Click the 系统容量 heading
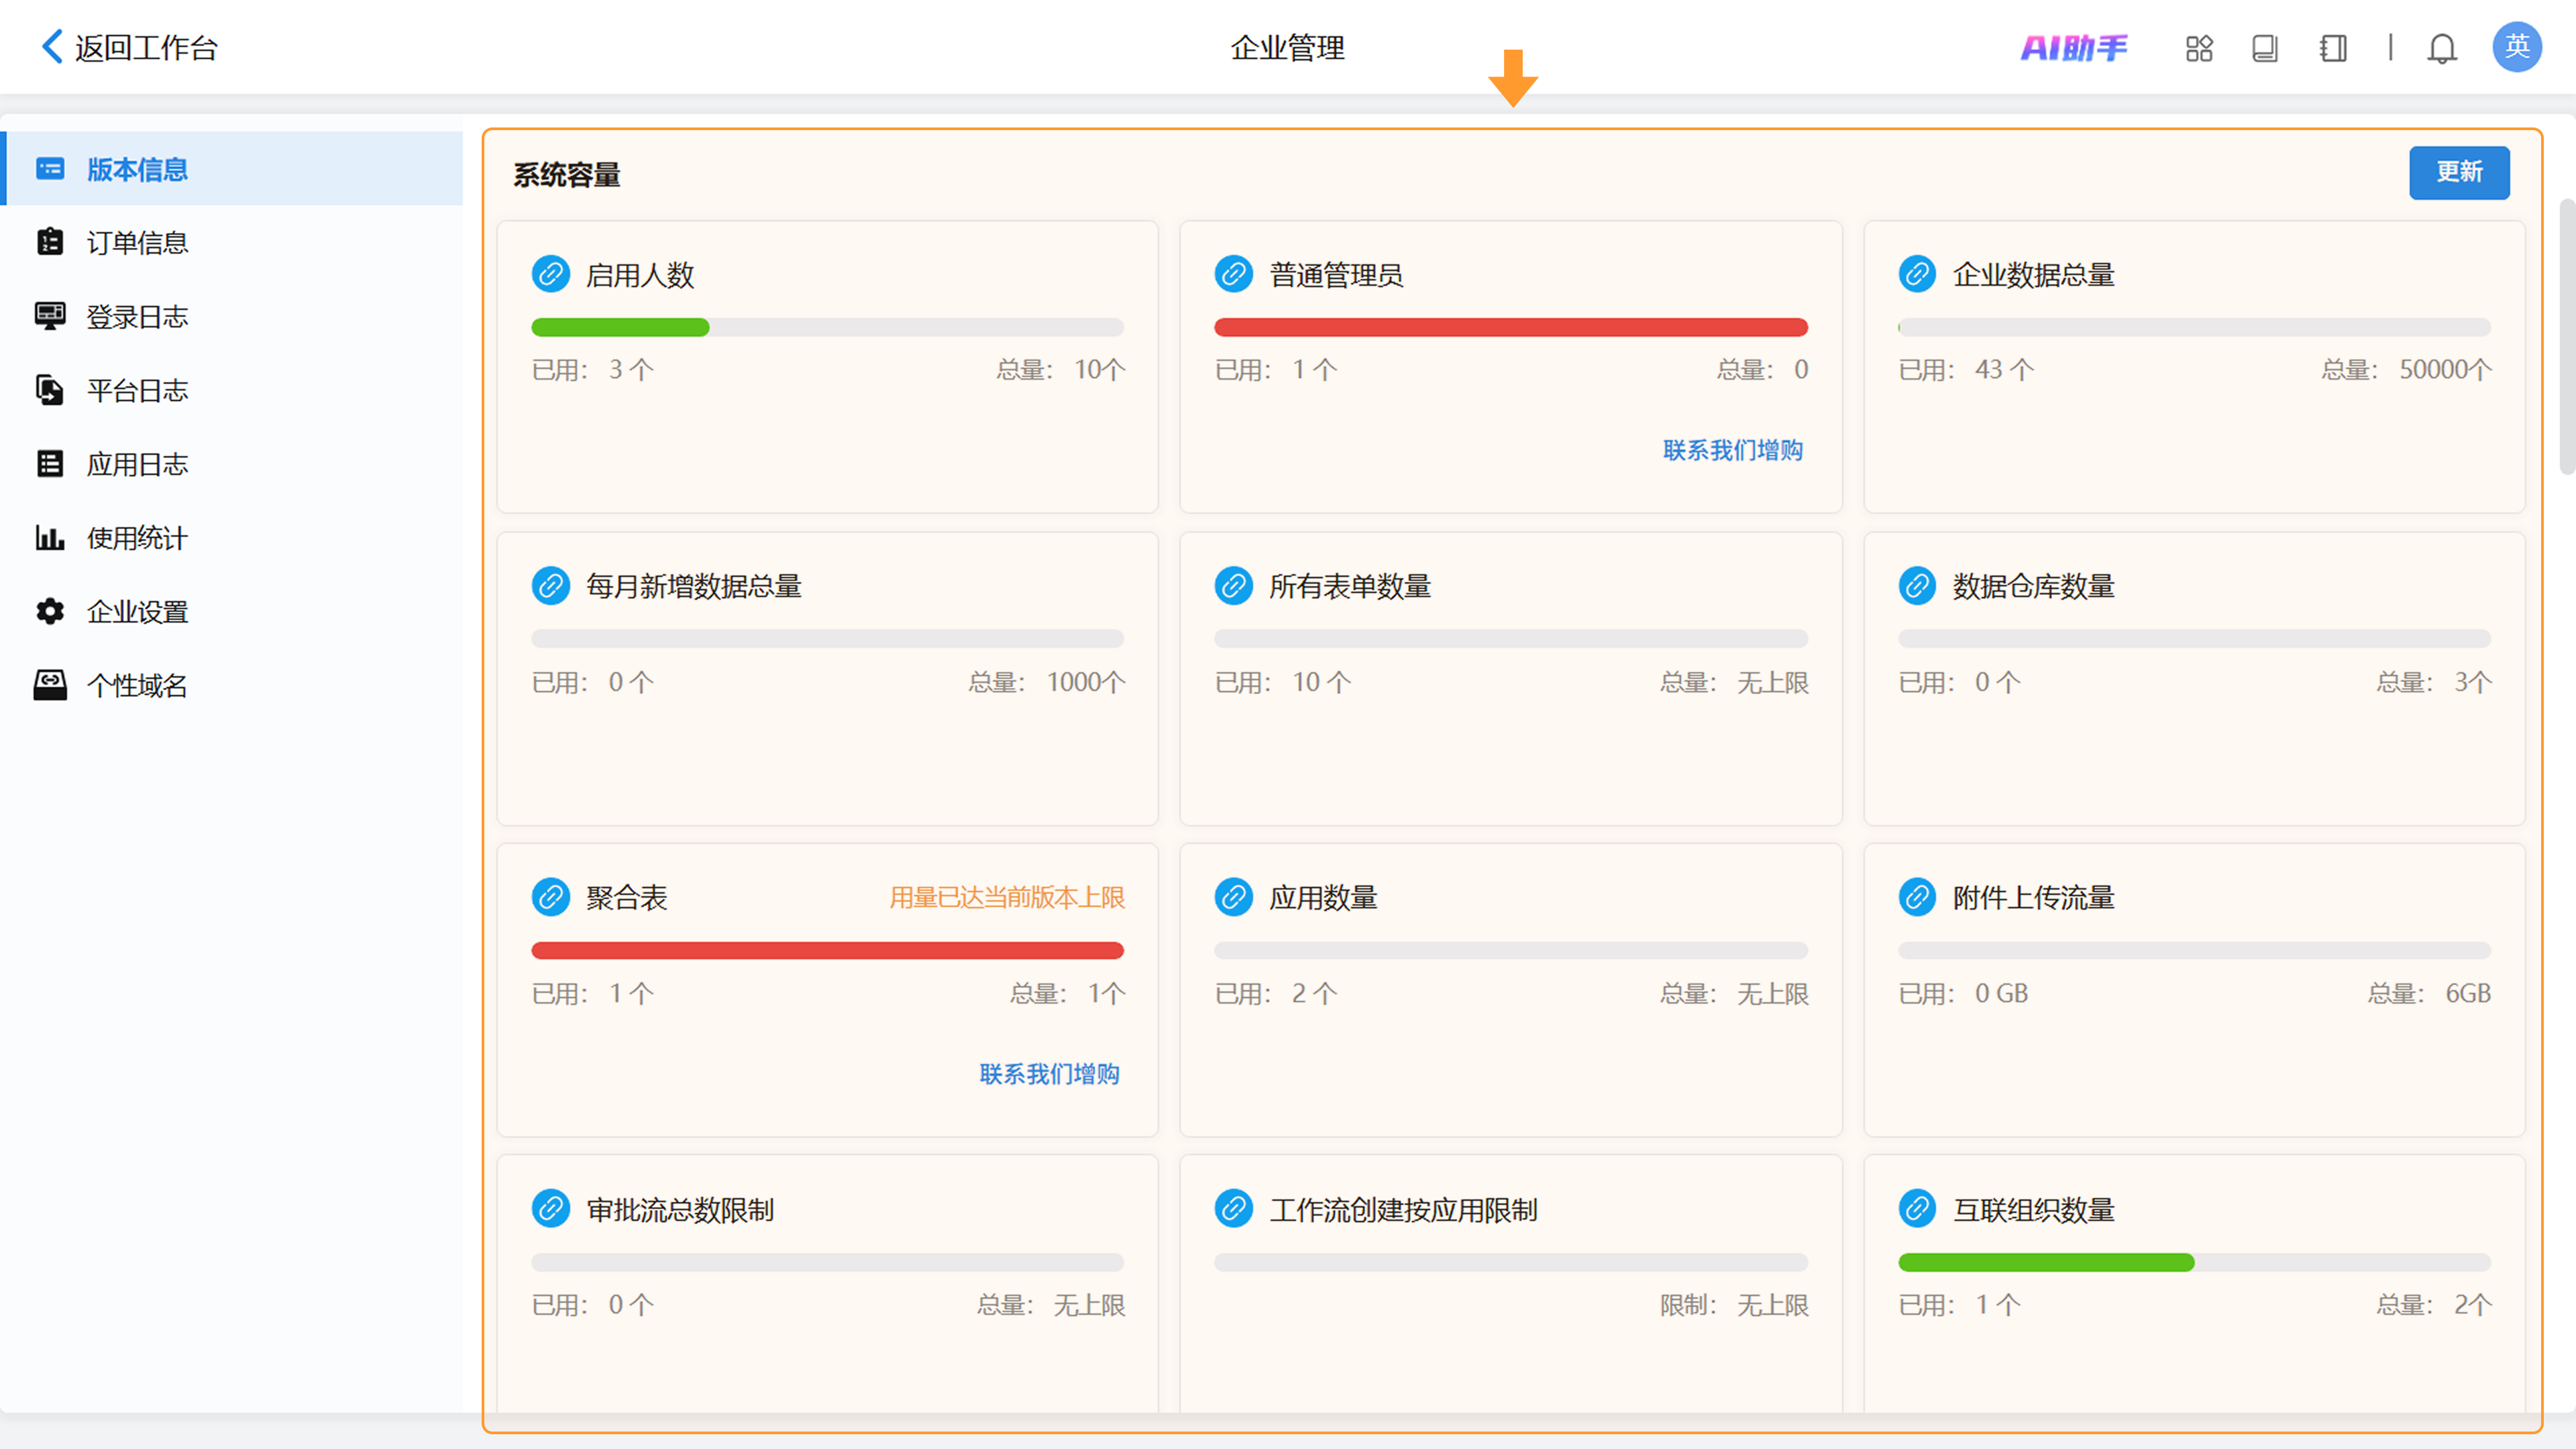 (566, 175)
